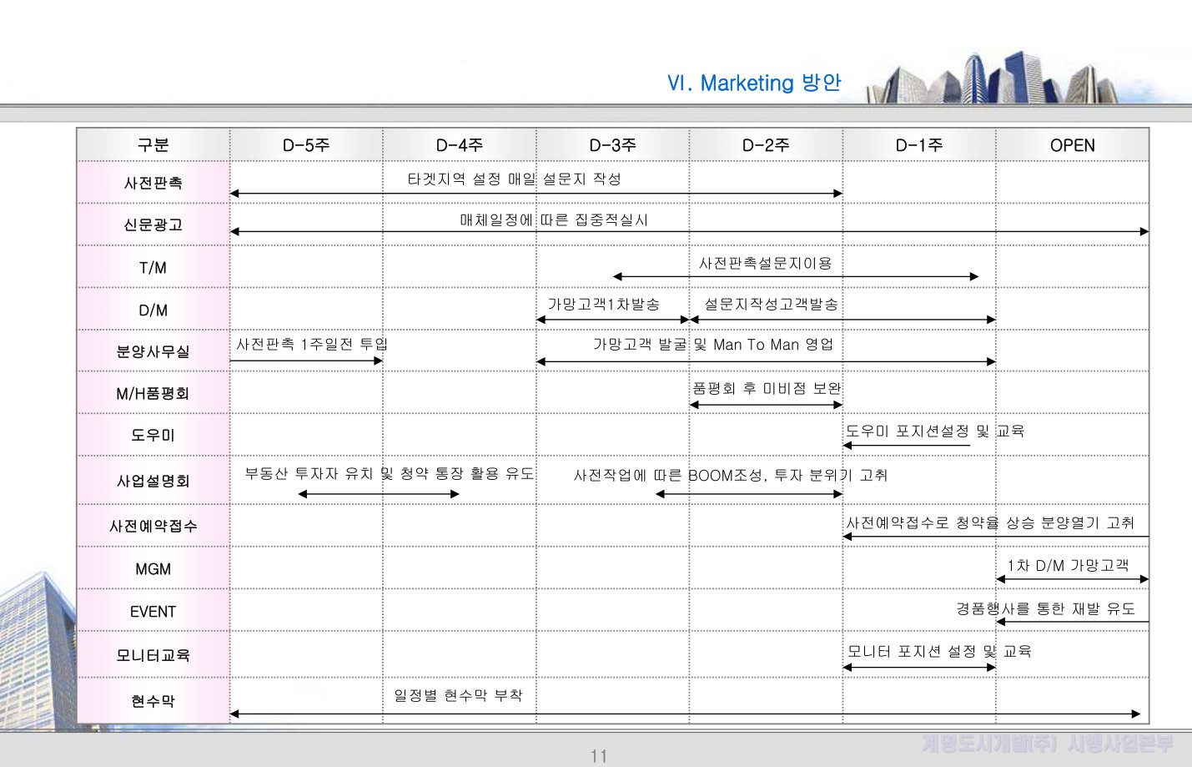
Task: Select text '가망고객 발굴 및 Man To Man 영업'
Action: pos(713,344)
